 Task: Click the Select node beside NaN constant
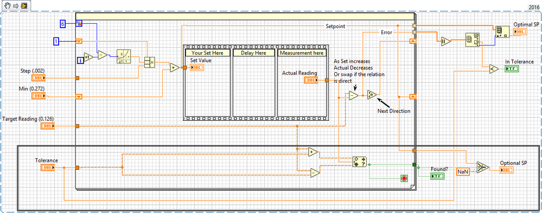click(x=482, y=167)
